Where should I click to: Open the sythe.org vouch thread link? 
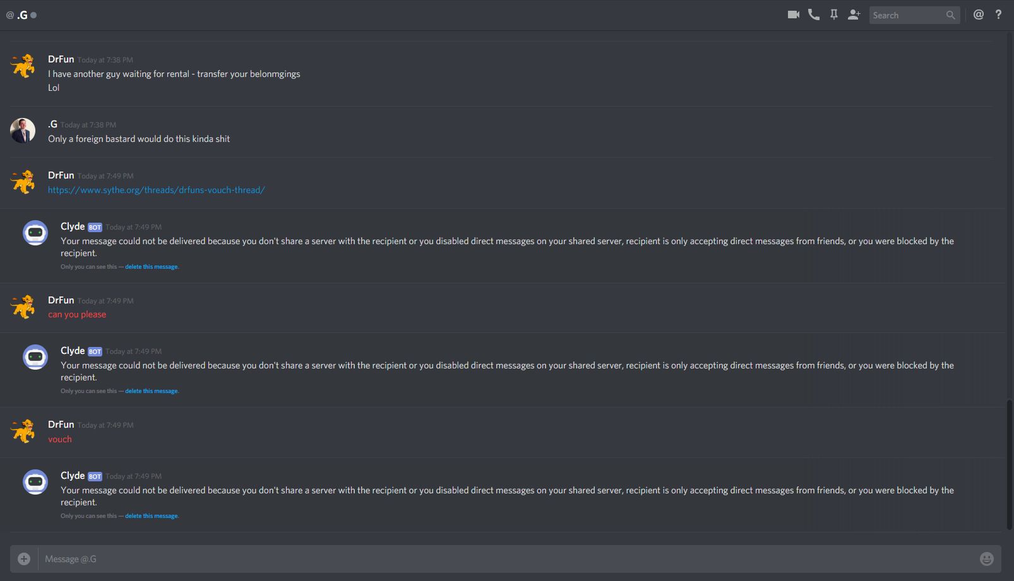point(157,190)
